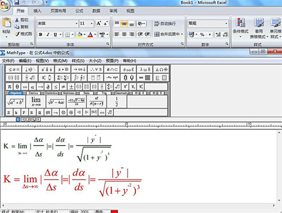Increase font size with the large A button

[x=99, y=23]
